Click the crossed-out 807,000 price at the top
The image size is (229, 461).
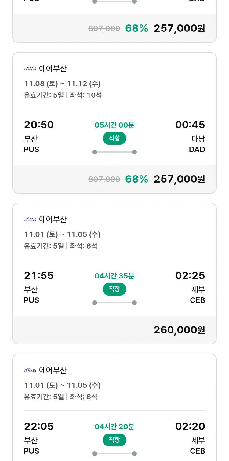point(104,29)
